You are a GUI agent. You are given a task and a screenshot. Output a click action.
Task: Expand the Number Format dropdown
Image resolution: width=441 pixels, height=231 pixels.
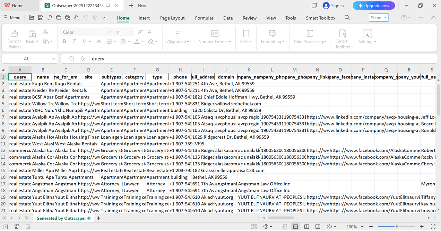click(x=215, y=41)
